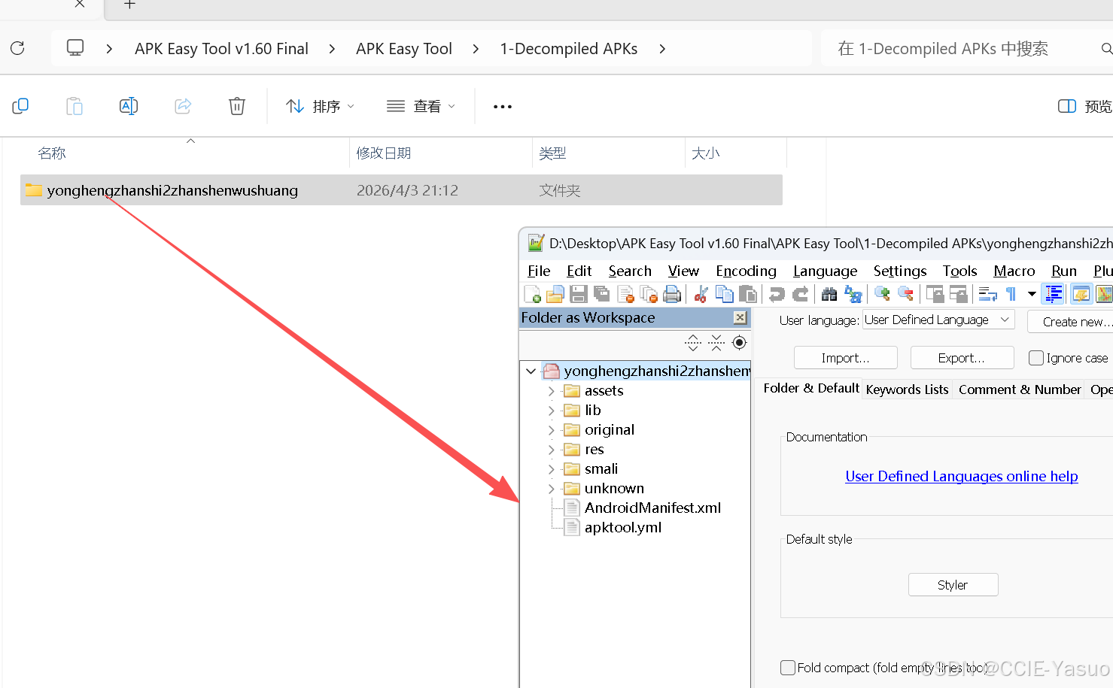The width and height of the screenshot is (1113, 688).
Task: Click the Explorer refresh icon
Action: [x=17, y=48]
